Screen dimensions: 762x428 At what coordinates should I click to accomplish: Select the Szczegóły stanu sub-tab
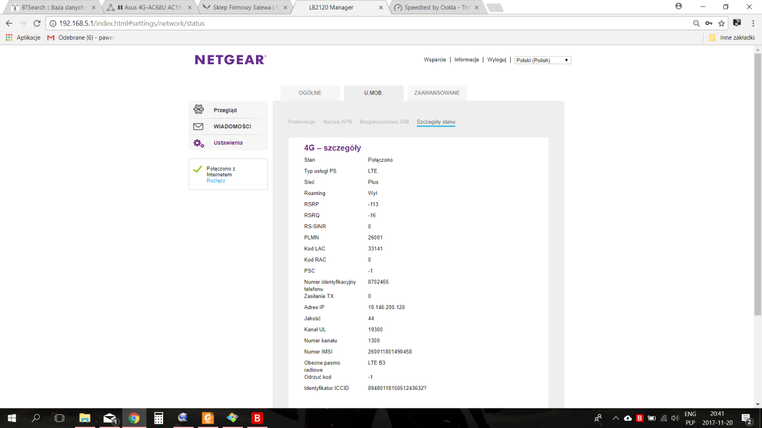coord(436,122)
